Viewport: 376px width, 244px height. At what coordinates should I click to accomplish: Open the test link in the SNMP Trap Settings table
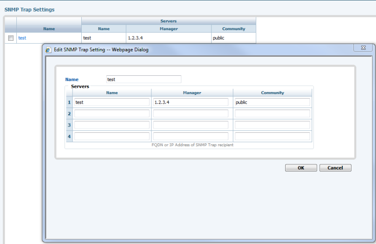point(22,38)
